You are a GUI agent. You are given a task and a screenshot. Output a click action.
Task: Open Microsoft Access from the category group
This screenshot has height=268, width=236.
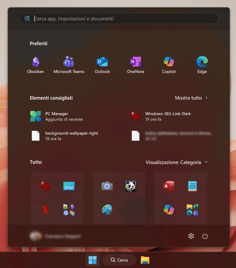(169, 186)
